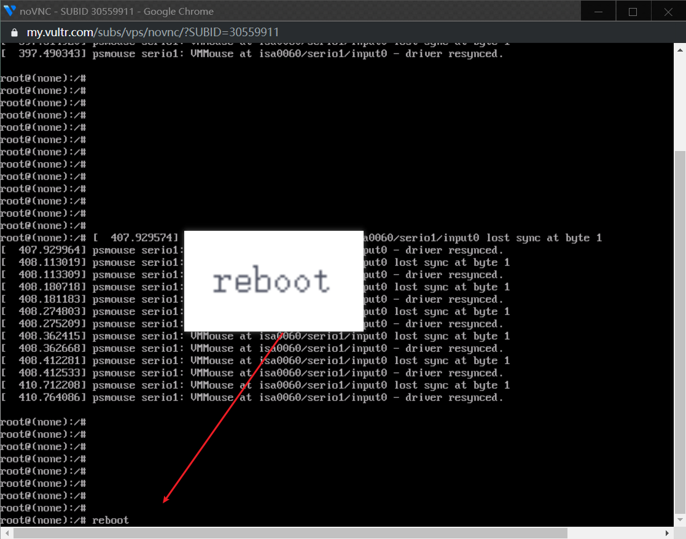Click the enlarged white "reboot" callout image
686x539 pixels.
click(x=273, y=281)
